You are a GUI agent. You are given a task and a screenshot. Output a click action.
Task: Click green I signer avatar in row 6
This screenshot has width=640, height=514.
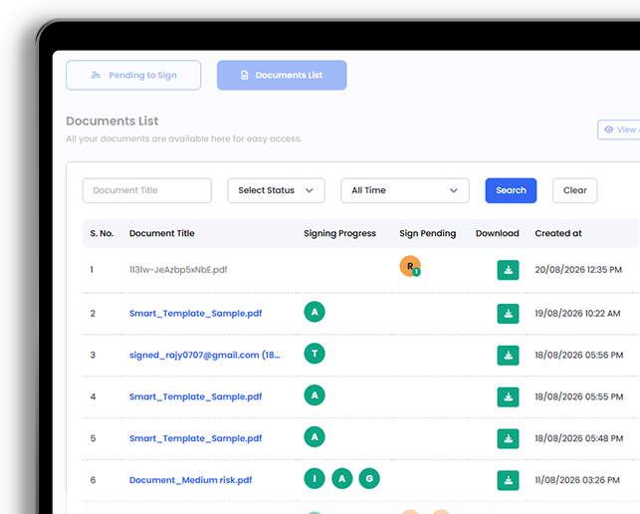click(315, 478)
